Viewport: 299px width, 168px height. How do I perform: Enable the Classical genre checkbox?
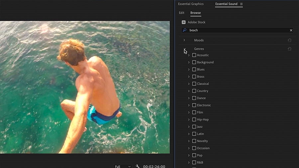pyautogui.click(x=194, y=84)
